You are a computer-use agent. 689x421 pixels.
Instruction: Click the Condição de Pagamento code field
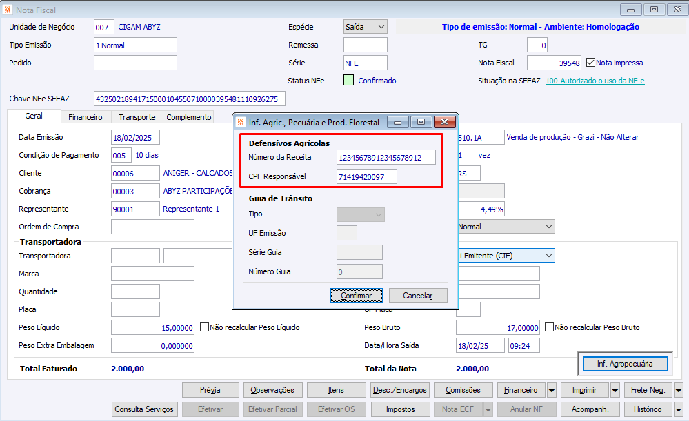(x=121, y=156)
